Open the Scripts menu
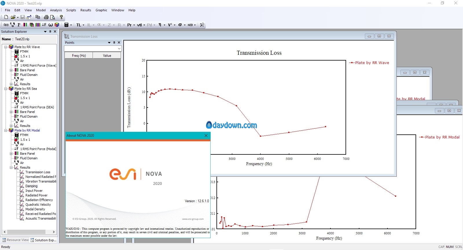The image size is (463, 250). pyautogui.click(x=71, y=10)
